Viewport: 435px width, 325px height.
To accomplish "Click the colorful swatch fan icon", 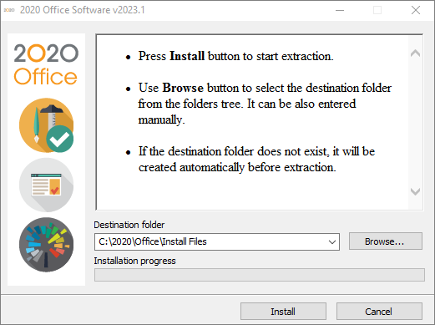I will tap(46, 245).
